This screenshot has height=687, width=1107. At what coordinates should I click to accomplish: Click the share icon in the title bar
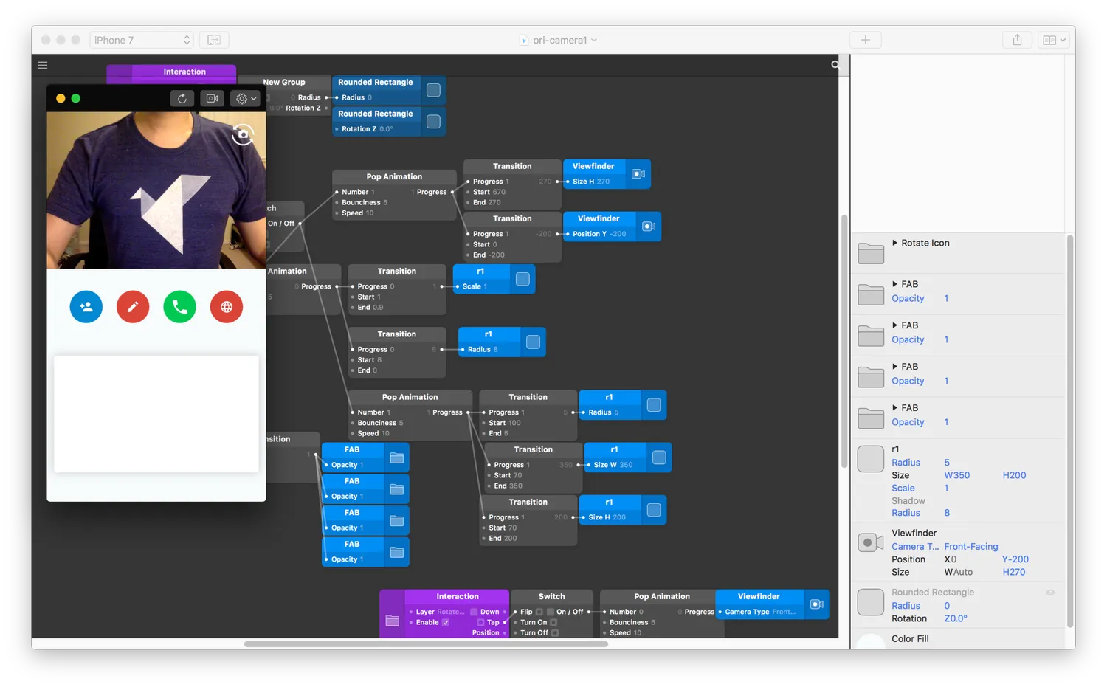point(1017,40)
